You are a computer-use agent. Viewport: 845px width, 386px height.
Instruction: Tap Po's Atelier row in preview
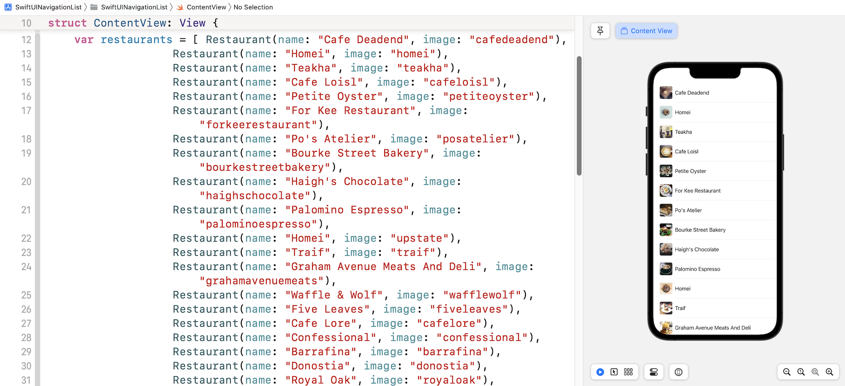coord(715,210)
